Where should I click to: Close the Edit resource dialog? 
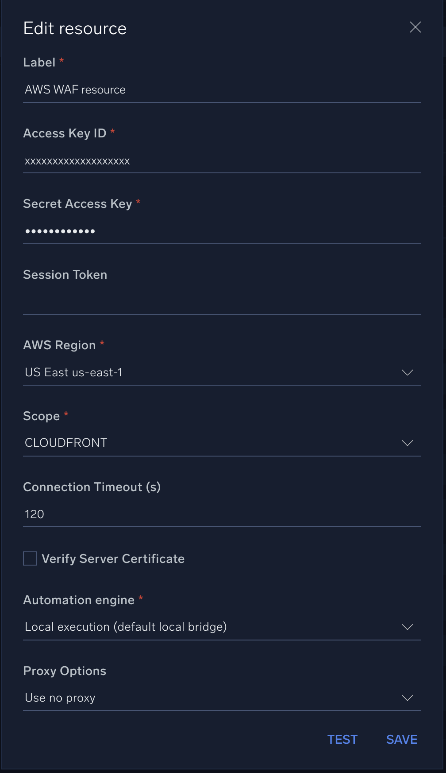[x=415, y=27]
